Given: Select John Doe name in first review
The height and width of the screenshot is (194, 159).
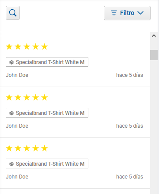Looking at the screenshot, I should (17, 75).
